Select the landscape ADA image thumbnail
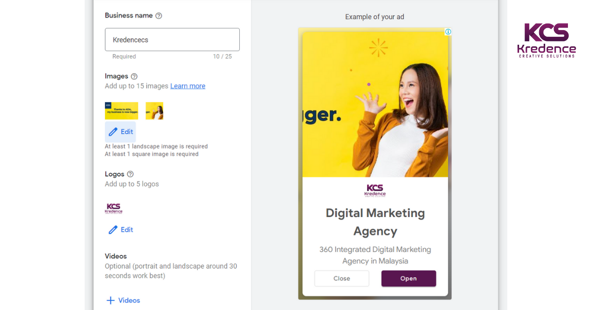 pos(121,111)
